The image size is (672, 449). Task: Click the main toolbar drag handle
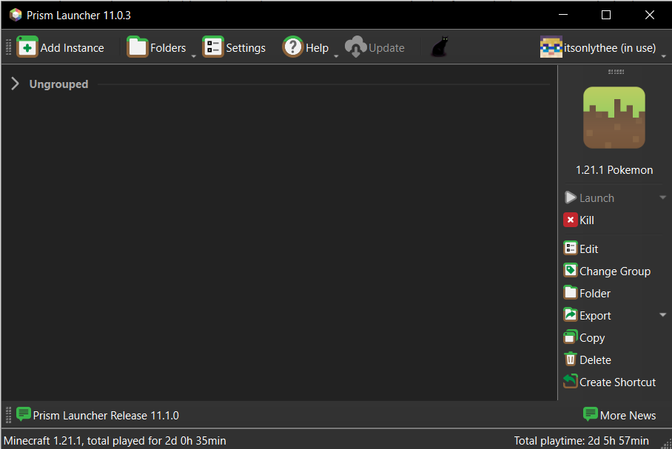coord(8,47)
